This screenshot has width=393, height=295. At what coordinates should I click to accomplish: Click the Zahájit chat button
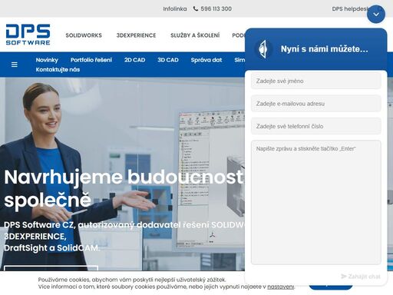(361, 277)
